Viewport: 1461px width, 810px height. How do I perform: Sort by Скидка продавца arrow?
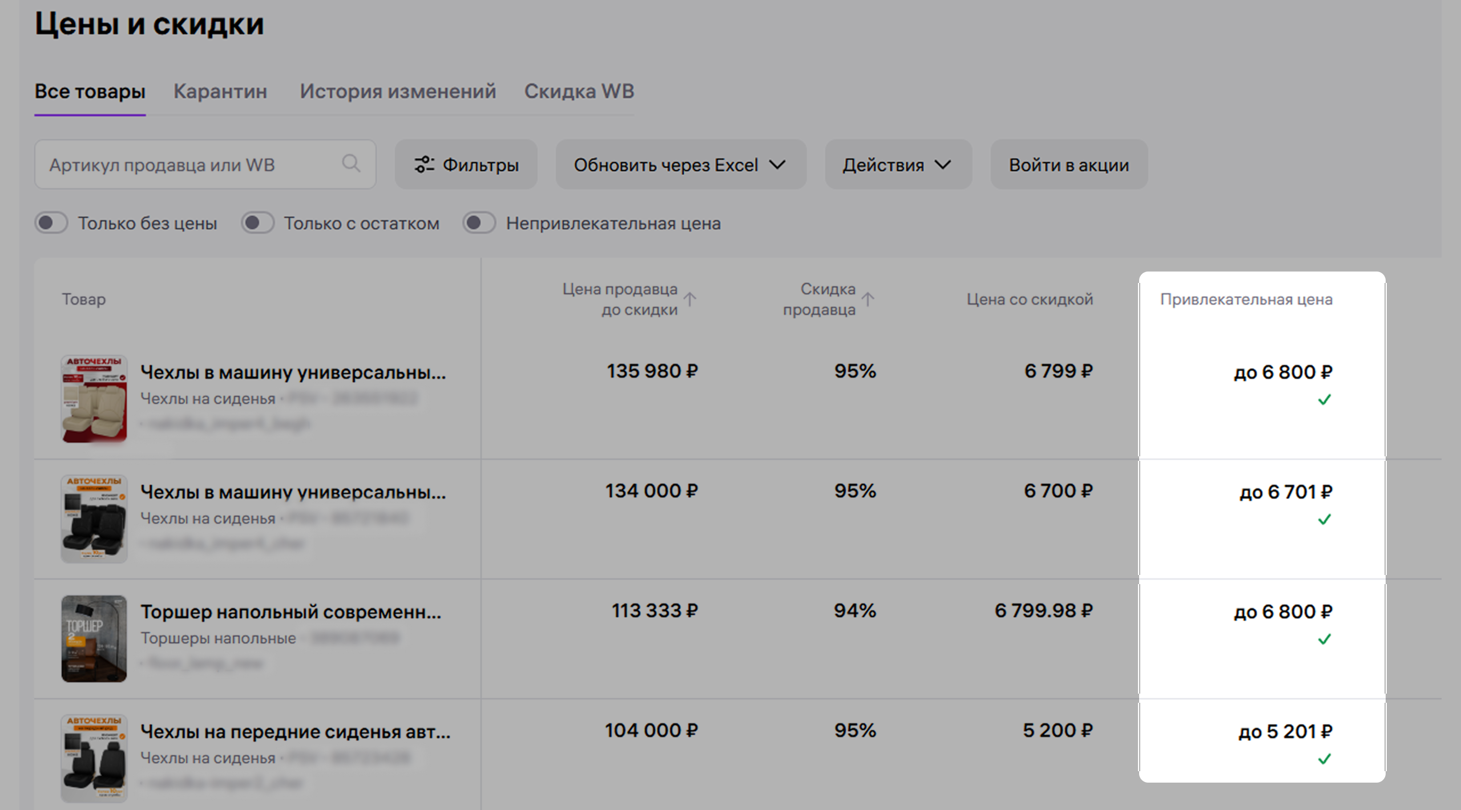click(x=867, y=299)
